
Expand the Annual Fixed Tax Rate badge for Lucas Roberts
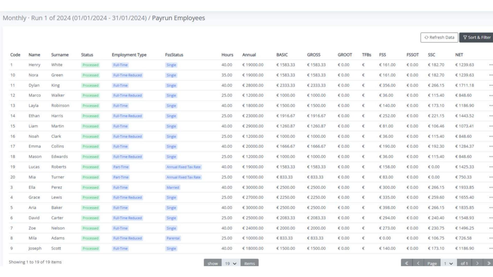[x=183, y=167]
